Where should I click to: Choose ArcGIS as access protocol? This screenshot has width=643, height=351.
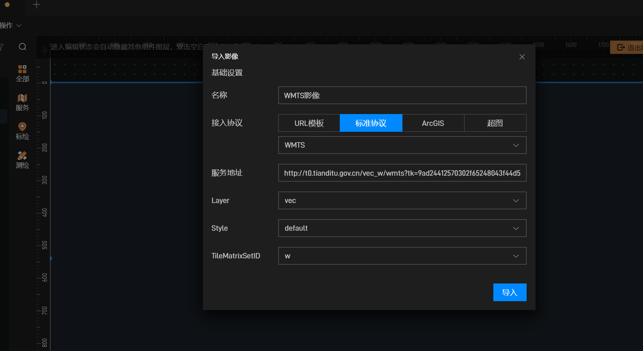click(433, 123)
